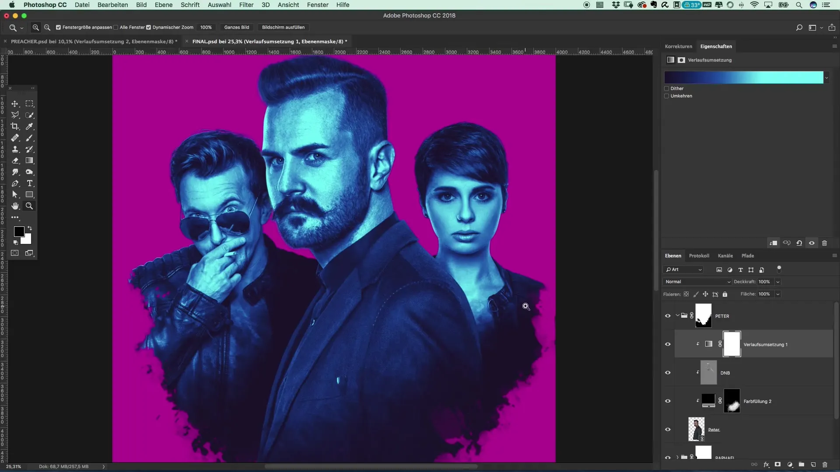Select the Type tool

point(29,183)
